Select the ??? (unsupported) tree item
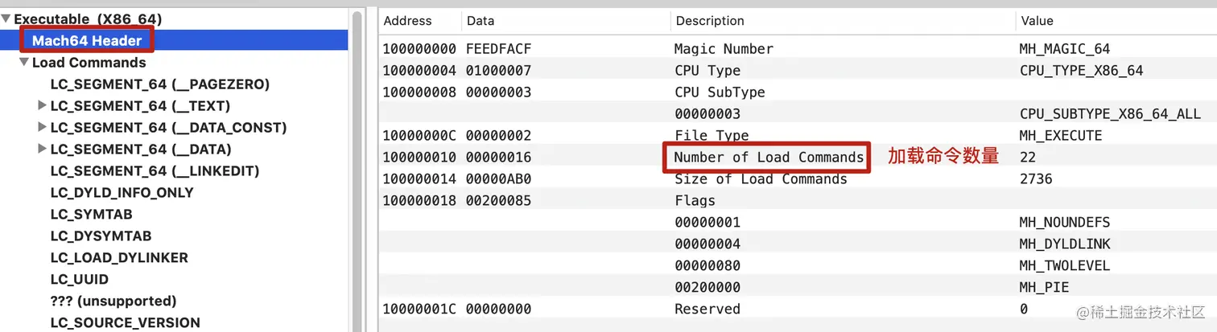 click(113, 301)
